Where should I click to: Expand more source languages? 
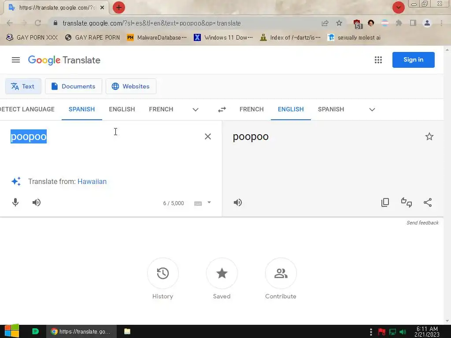(x=196, y=110)
